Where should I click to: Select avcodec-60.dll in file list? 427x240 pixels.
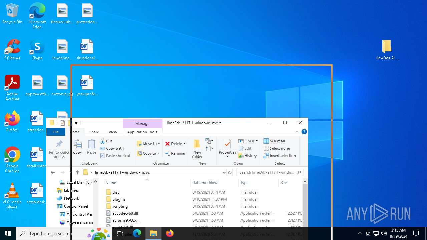[x=125, y=213]
